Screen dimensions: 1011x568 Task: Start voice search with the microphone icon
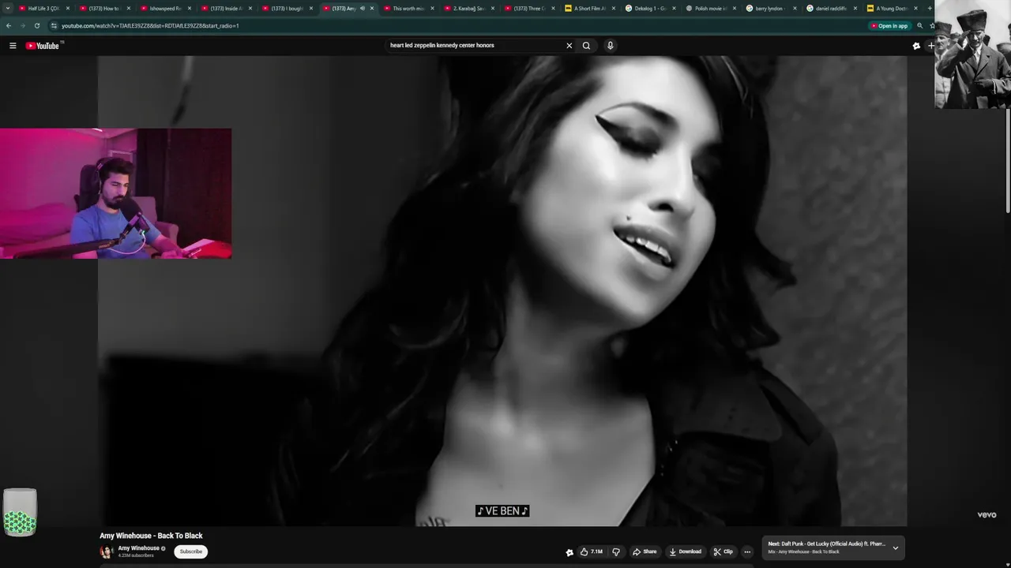click(610, 46)
